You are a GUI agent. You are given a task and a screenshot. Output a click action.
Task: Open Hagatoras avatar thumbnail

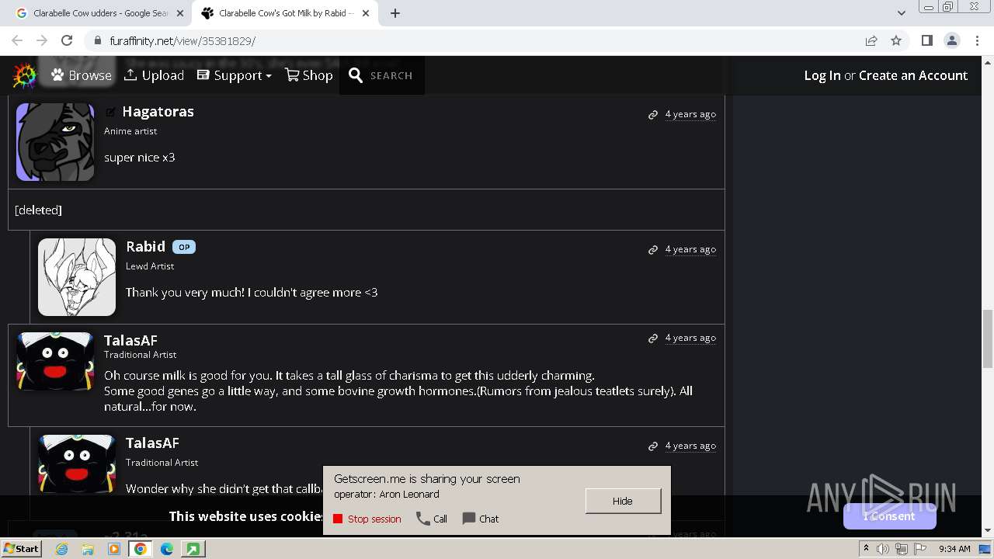(55, 142)
